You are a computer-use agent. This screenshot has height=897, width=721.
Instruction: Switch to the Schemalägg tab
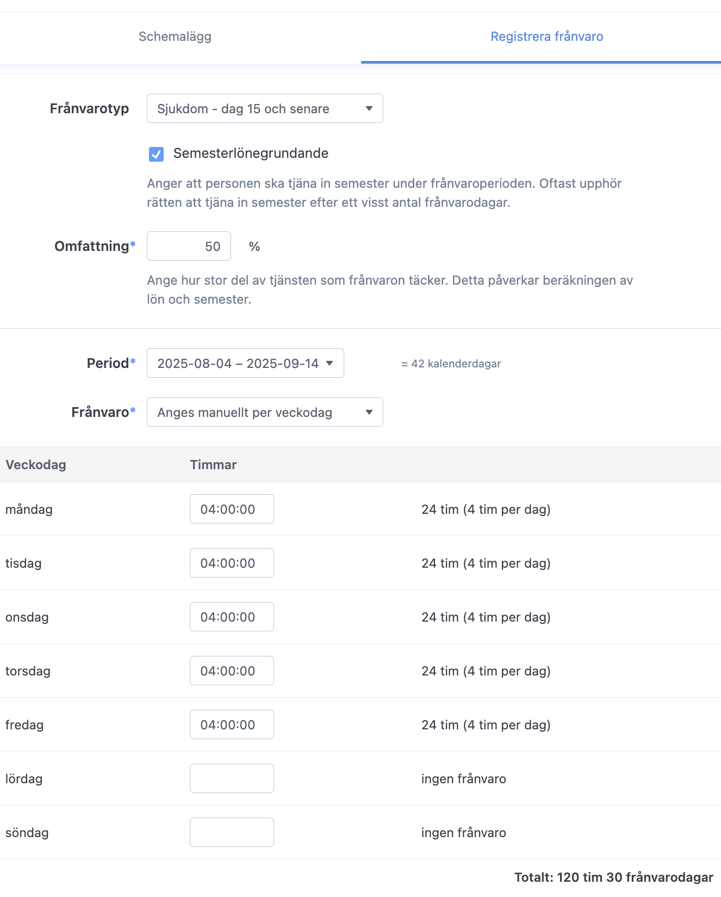coord(175,36)
